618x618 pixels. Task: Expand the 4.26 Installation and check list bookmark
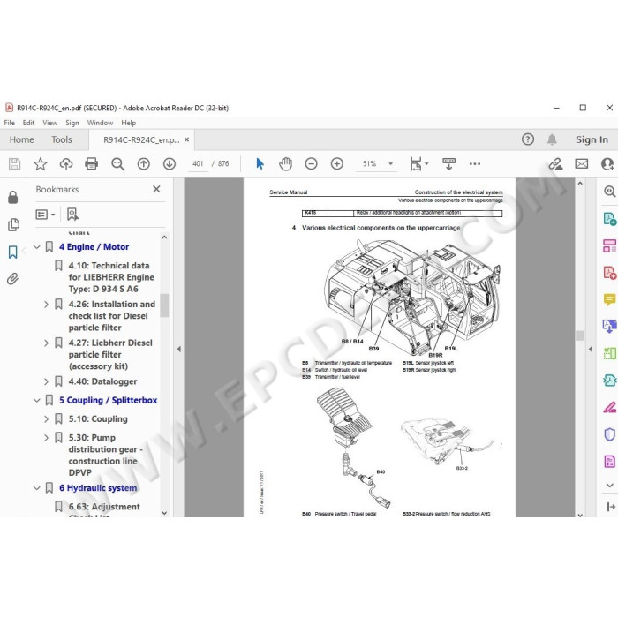pyautogui.click(x=46, y=305)
